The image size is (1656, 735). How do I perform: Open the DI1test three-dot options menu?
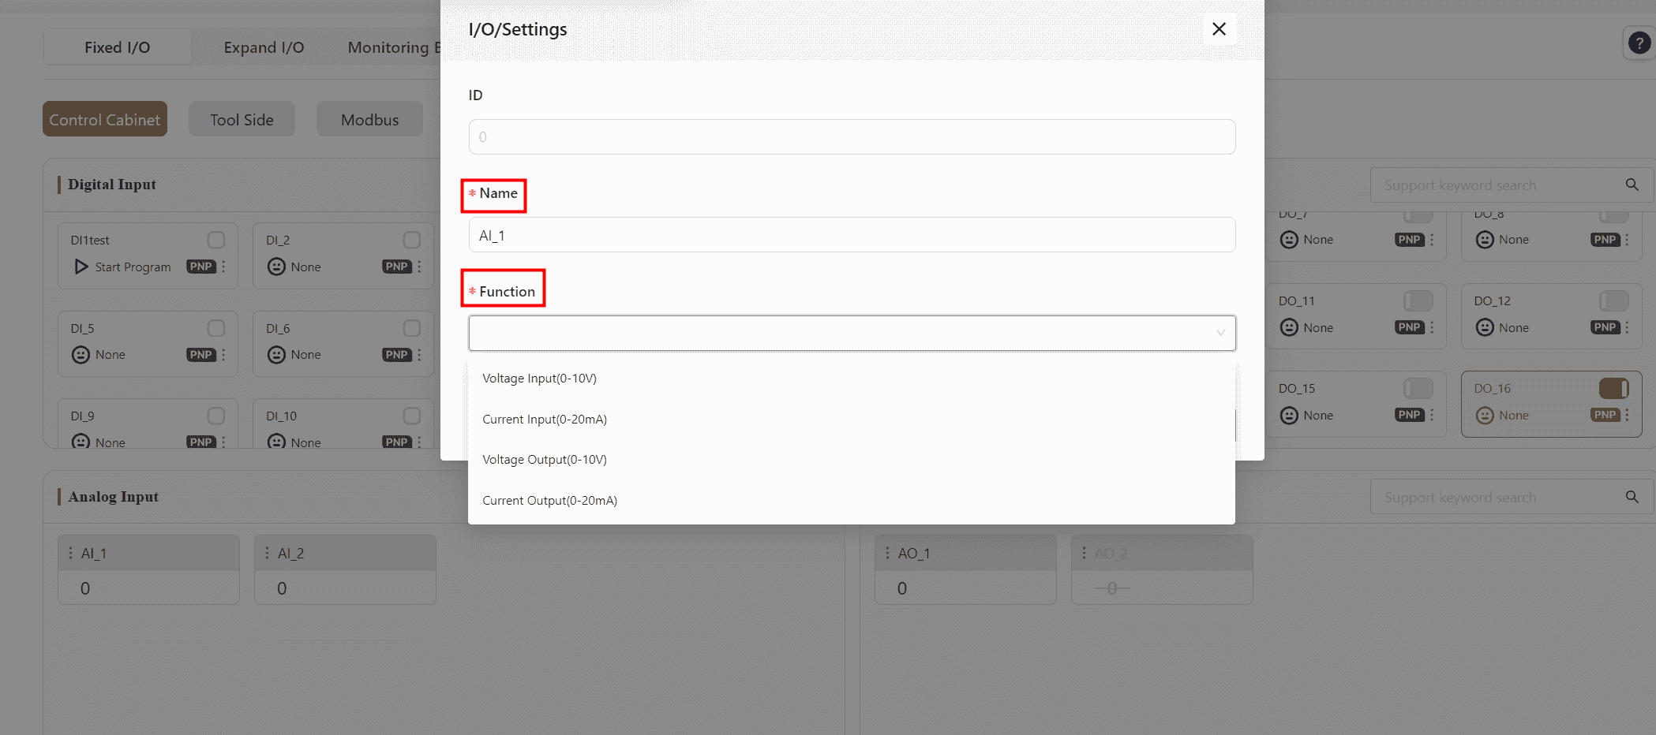tap(224, 267)
